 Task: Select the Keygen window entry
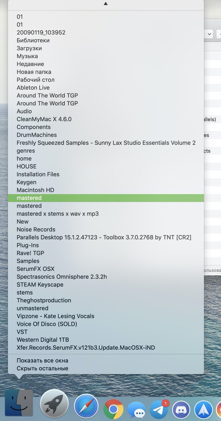pyautogui.click(x=106, y=182)
